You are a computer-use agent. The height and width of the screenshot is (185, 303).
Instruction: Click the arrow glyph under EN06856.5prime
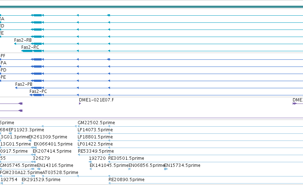click(x=130, y=169)
